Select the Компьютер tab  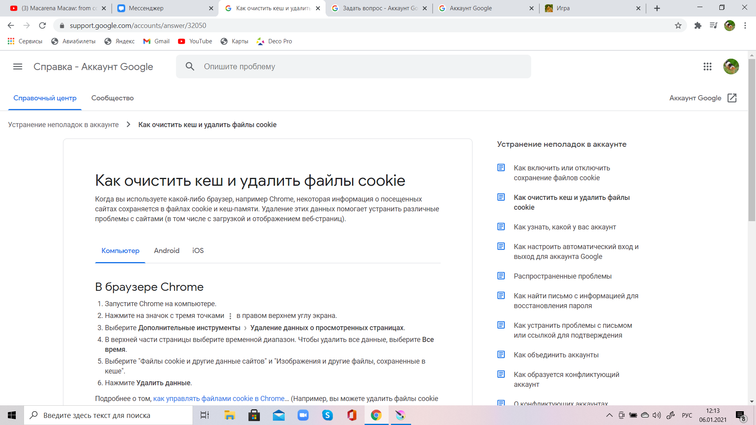[120, 251]
